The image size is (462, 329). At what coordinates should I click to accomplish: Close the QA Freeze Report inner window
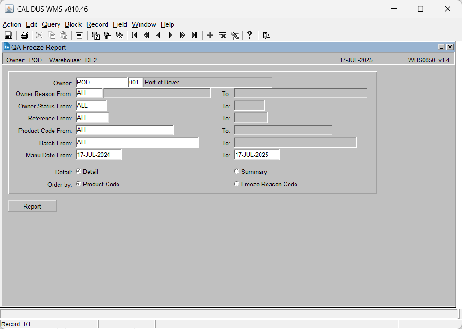pos(450,47)
